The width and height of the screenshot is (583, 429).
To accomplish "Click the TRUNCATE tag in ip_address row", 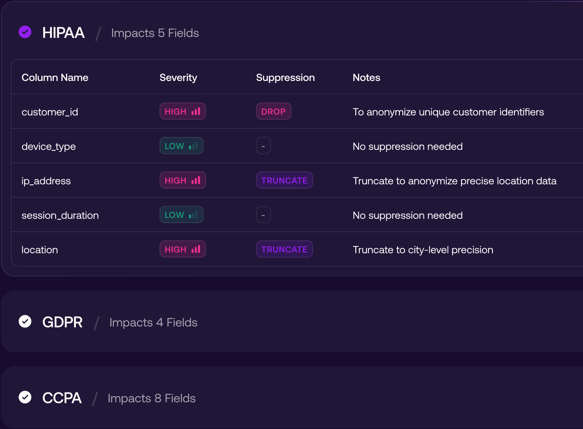I will [x=284, y=180].
